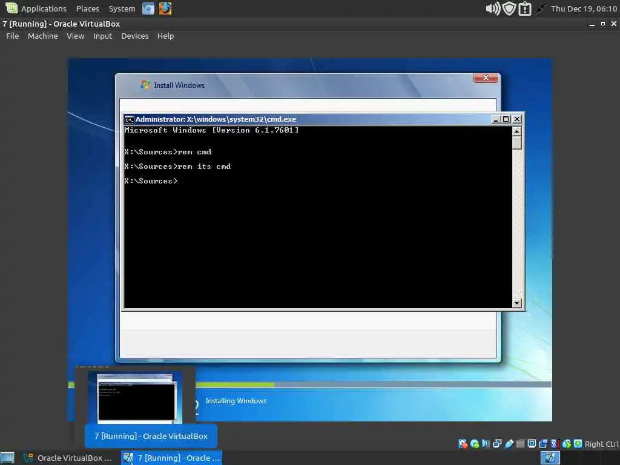620x465 pixels.
Task: Launch Firefox from the top panel
Action: (x=165, y=8)
